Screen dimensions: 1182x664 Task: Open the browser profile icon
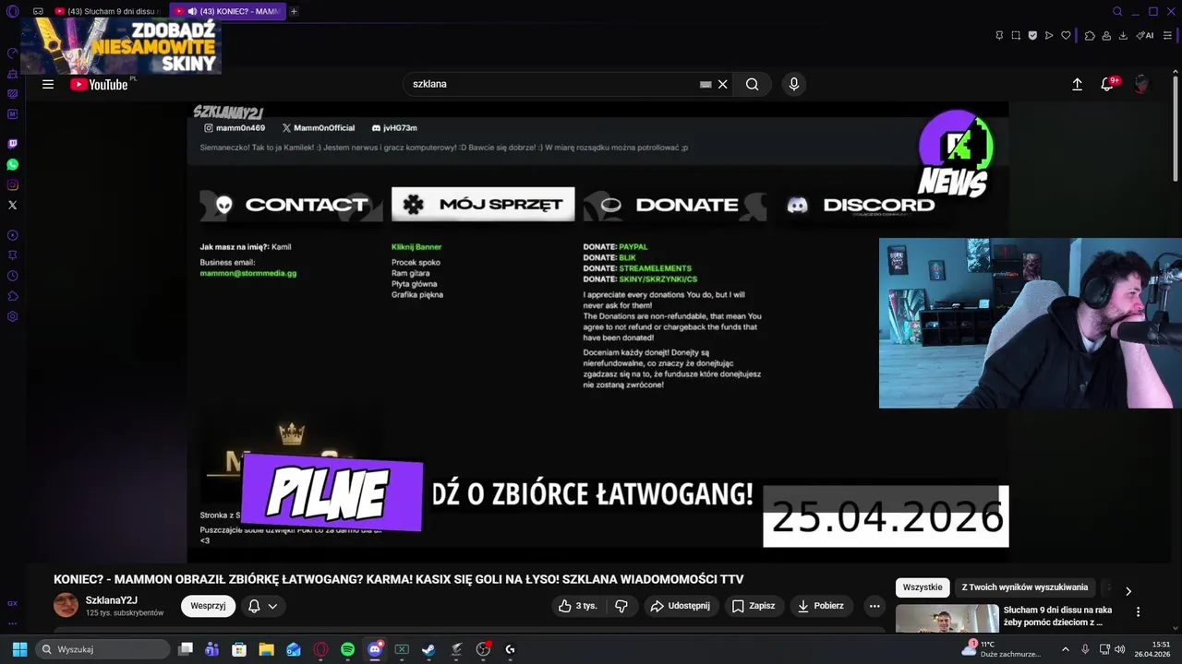pyautogui.click(x=1106, y=35)
